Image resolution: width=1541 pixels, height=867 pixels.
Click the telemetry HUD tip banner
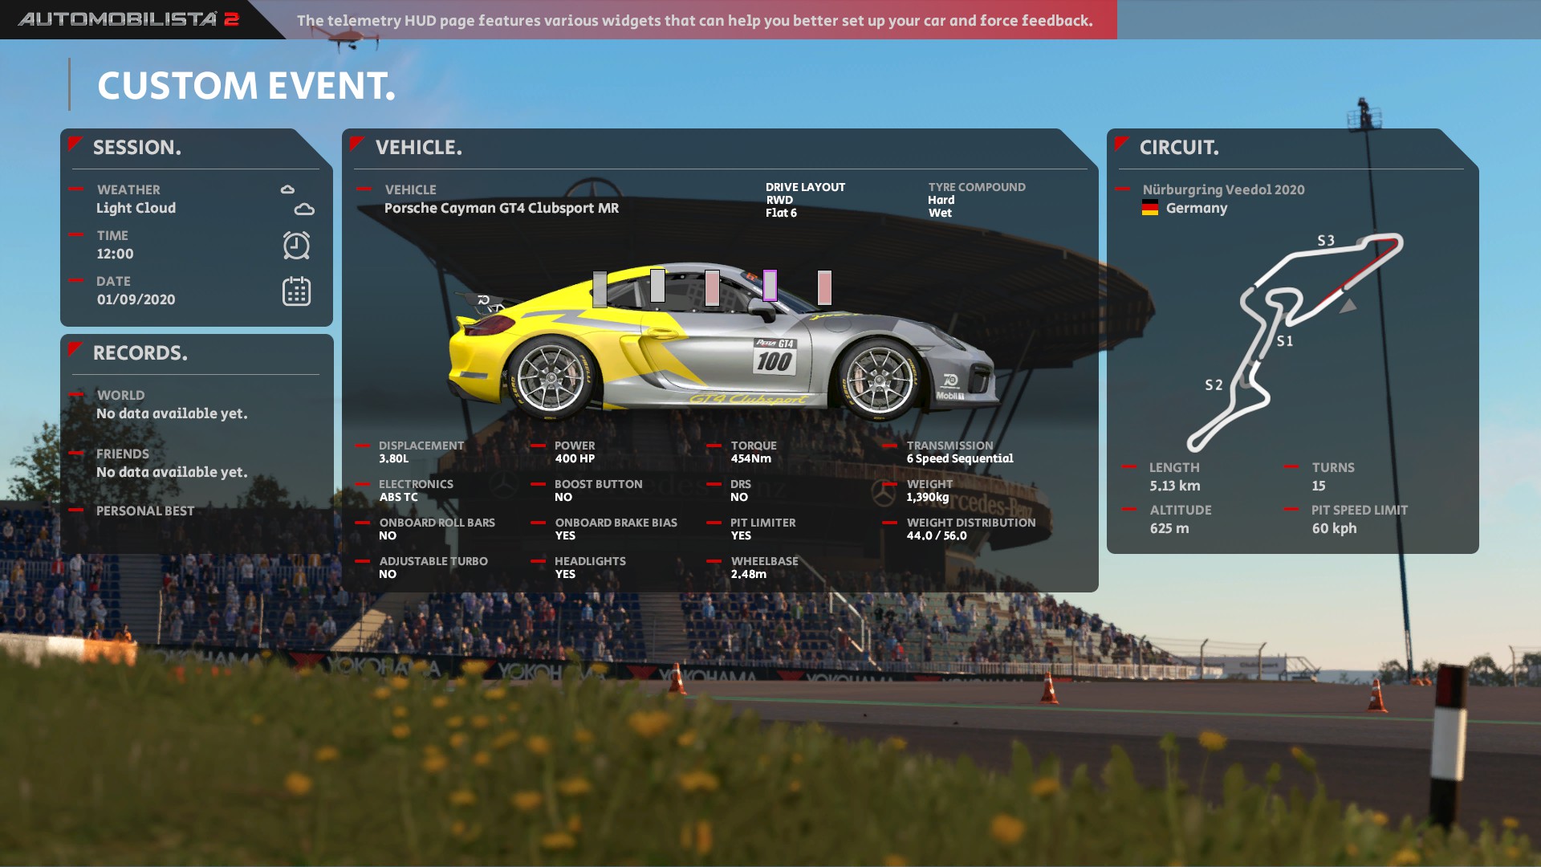tap(695, 20)
